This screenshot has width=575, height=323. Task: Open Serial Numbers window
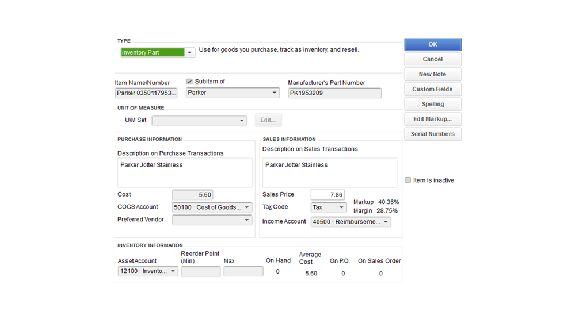click(x=433, y=134)
